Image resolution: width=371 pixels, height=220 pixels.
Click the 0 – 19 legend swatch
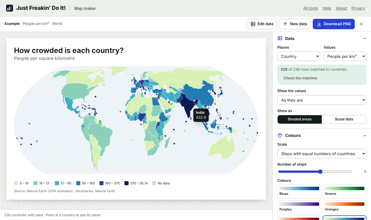pyautogui.click(x=16, y=183)
